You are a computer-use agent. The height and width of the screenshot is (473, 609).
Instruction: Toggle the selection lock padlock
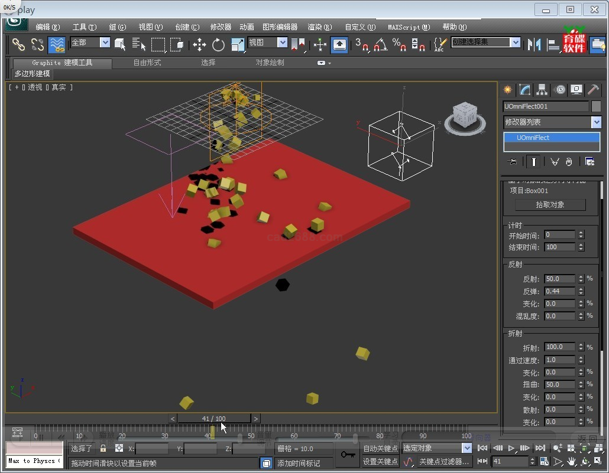point(103,448)
